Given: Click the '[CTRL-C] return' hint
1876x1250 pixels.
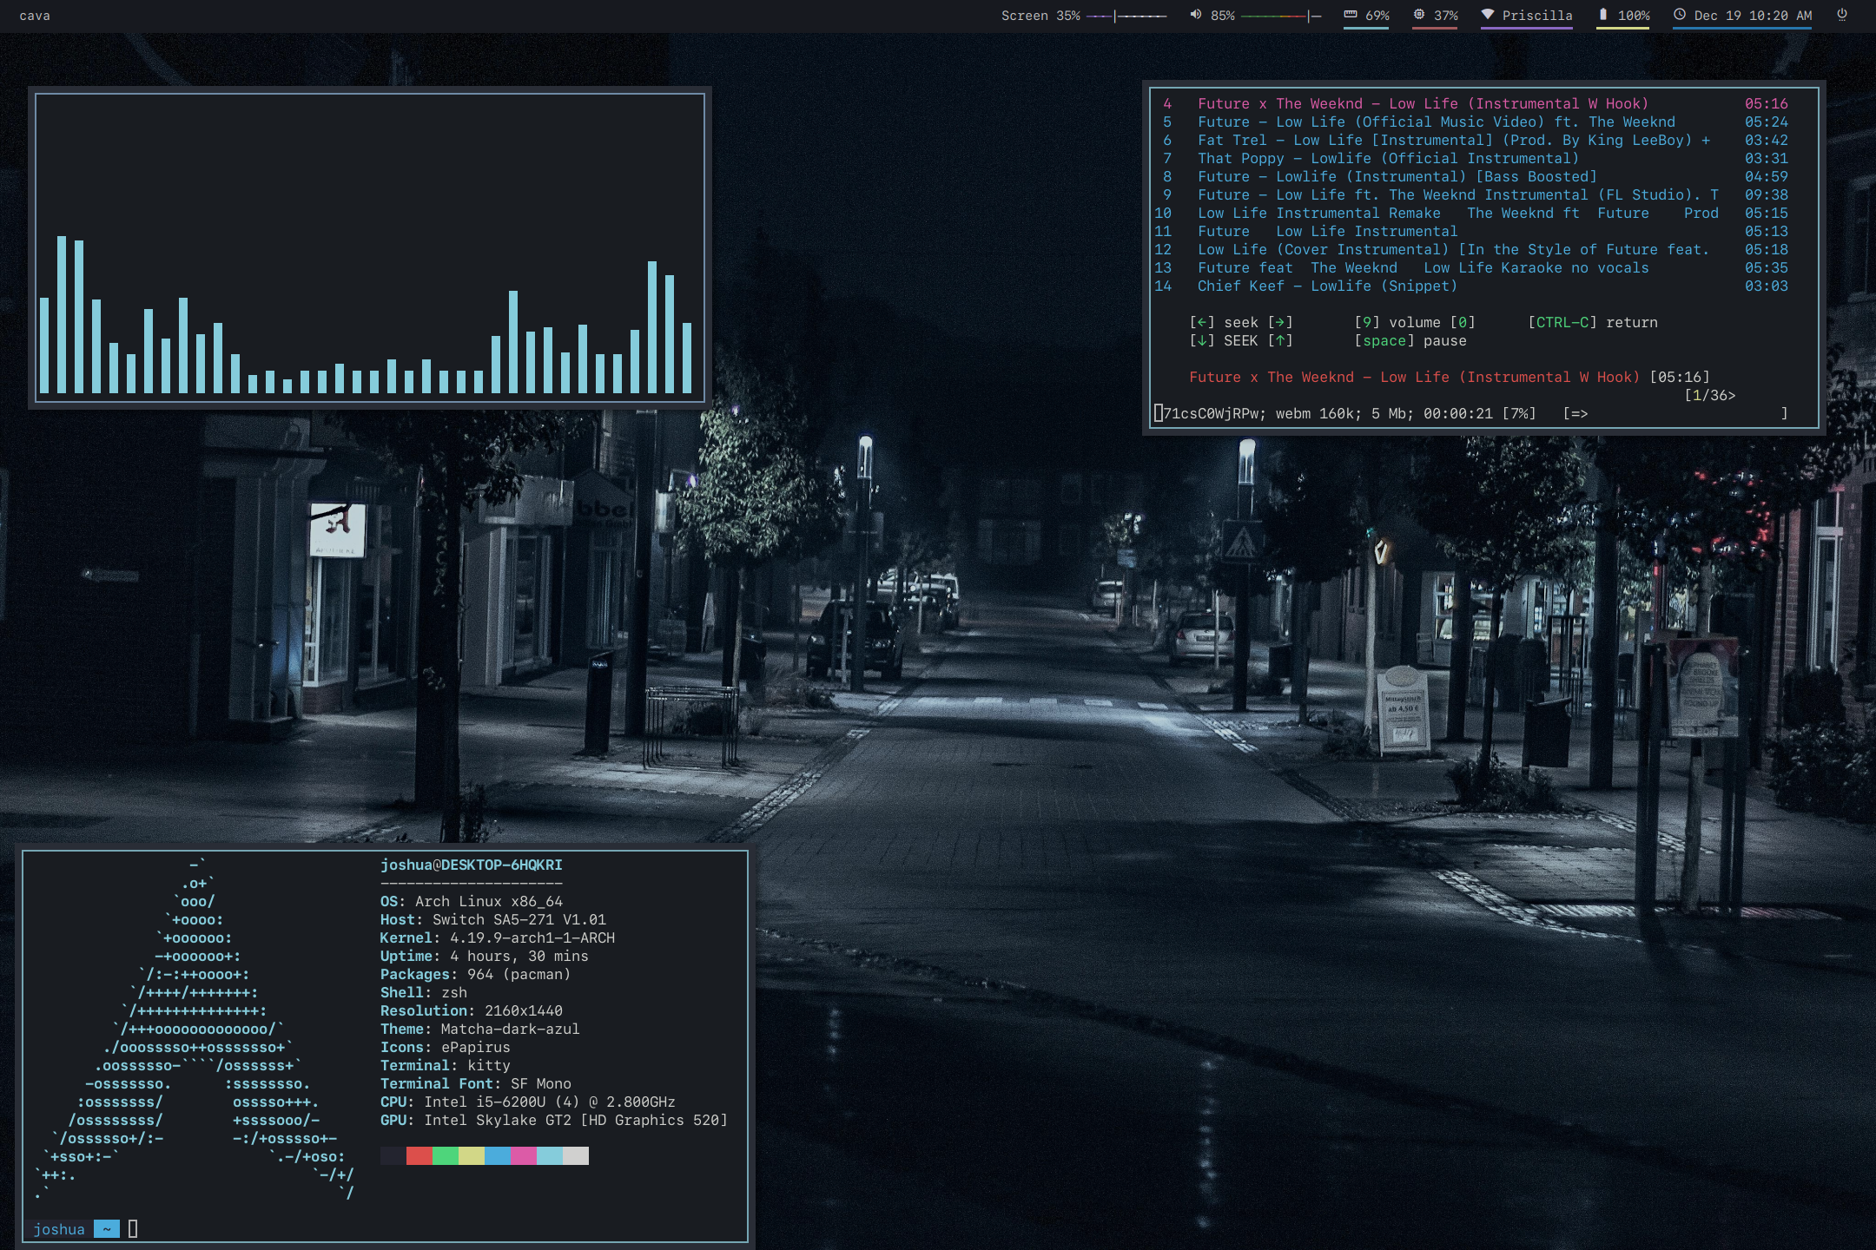Looking at the screenshot, I should [1593, 323].
